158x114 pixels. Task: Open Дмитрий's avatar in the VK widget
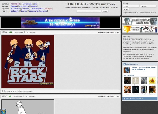tap(127, 81)
